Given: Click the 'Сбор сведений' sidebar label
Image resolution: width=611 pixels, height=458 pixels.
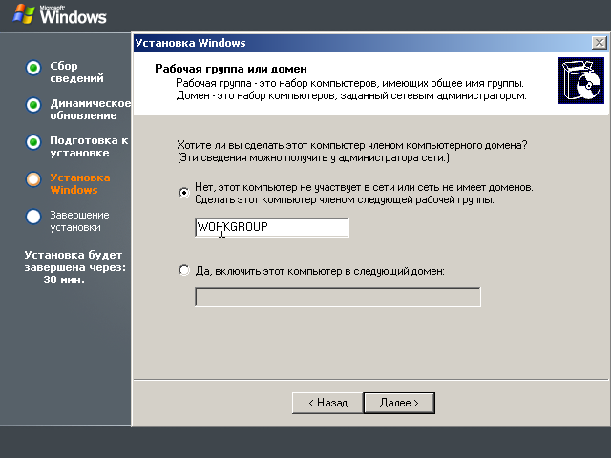Looking at the screenshot, I should [76, 72].
